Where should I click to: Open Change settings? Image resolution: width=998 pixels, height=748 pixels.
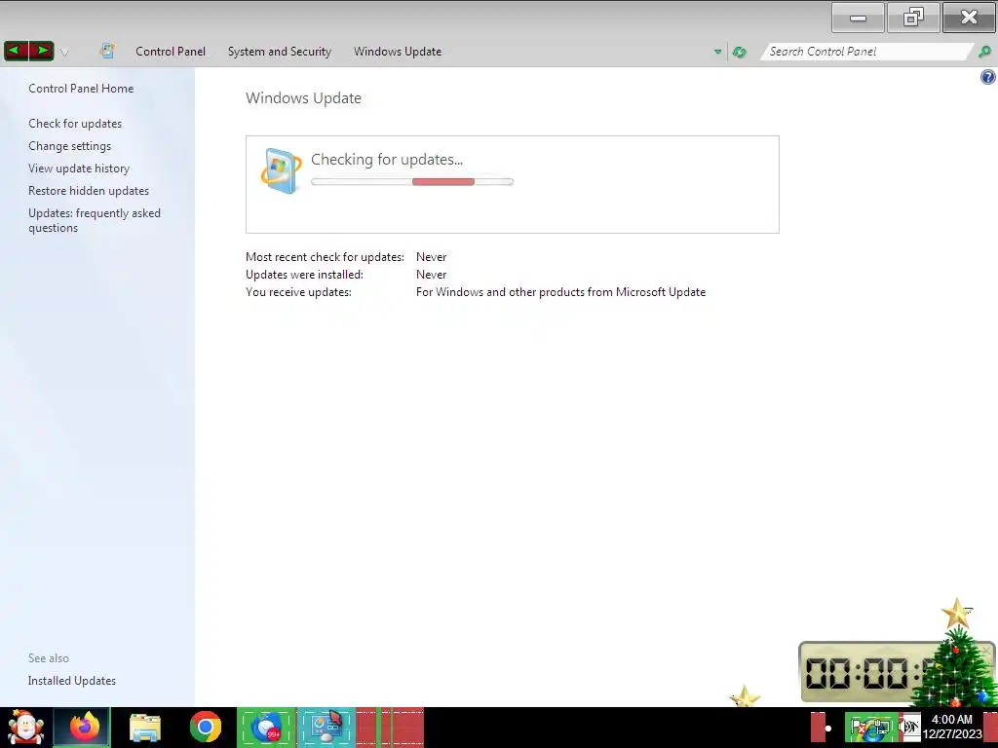[x=69, y=146]
